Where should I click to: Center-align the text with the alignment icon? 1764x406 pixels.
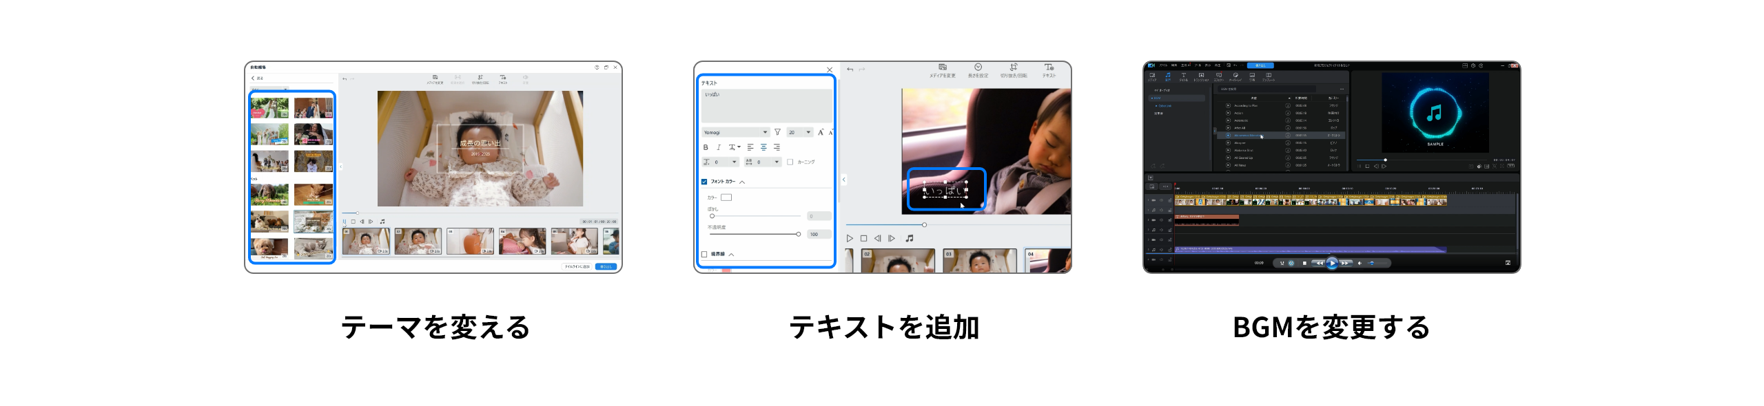763,147
